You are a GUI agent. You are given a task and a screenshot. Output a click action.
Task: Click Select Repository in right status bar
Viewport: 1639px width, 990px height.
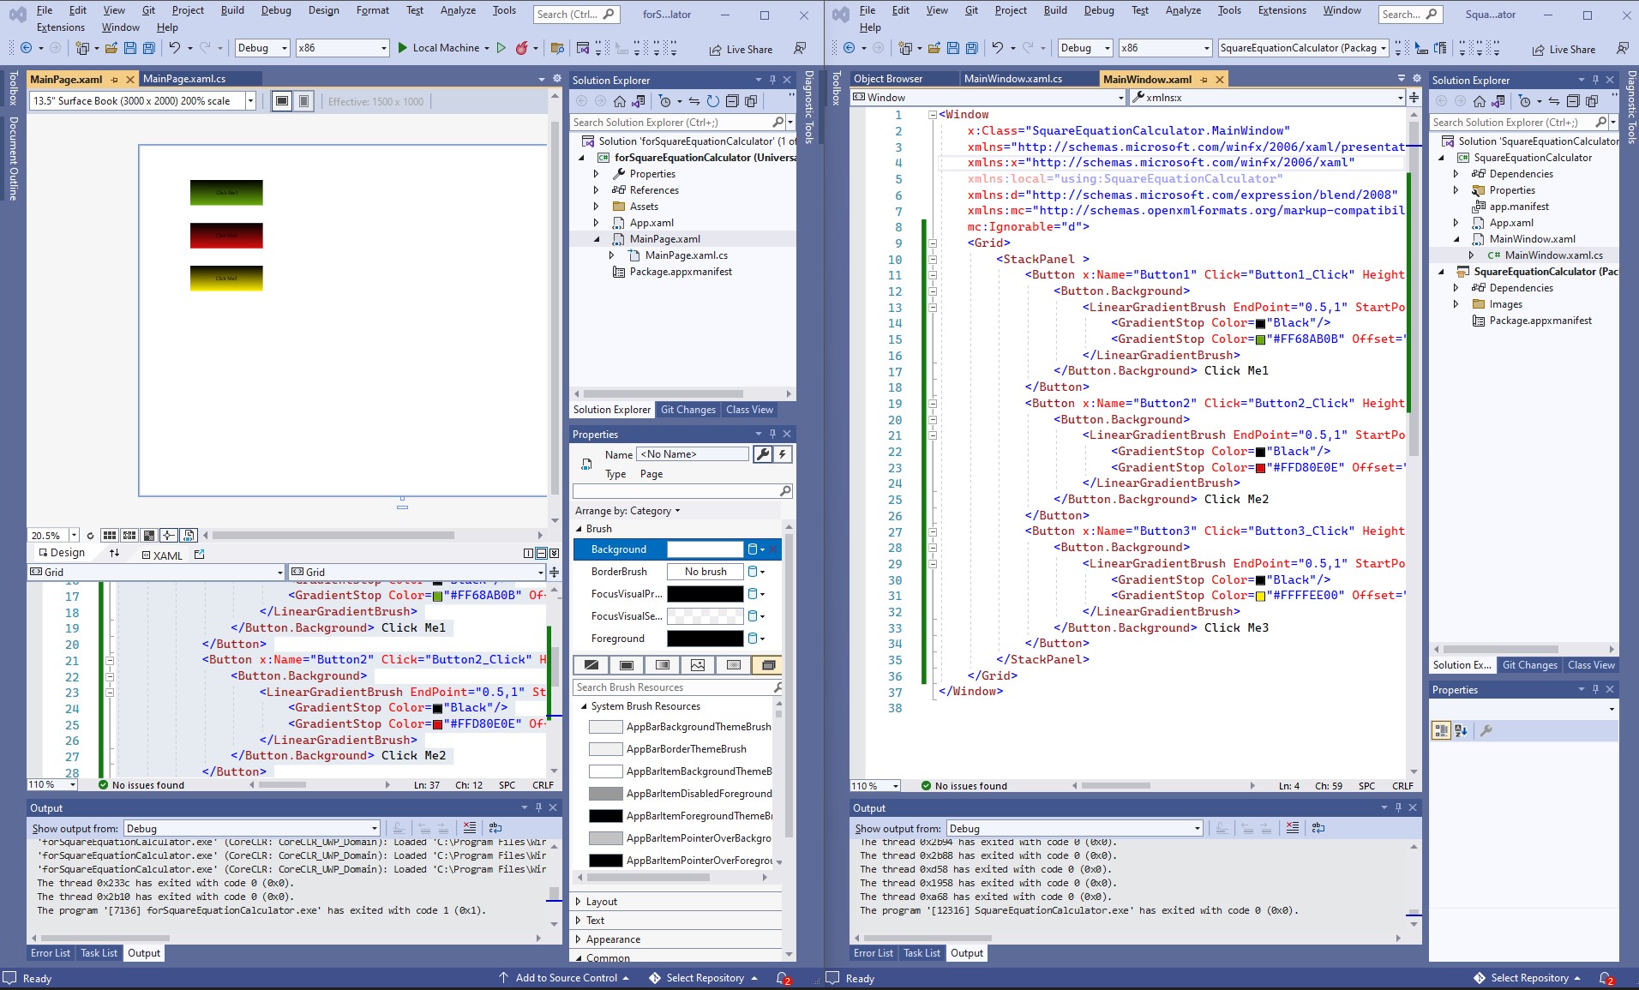click(1528, 978)
